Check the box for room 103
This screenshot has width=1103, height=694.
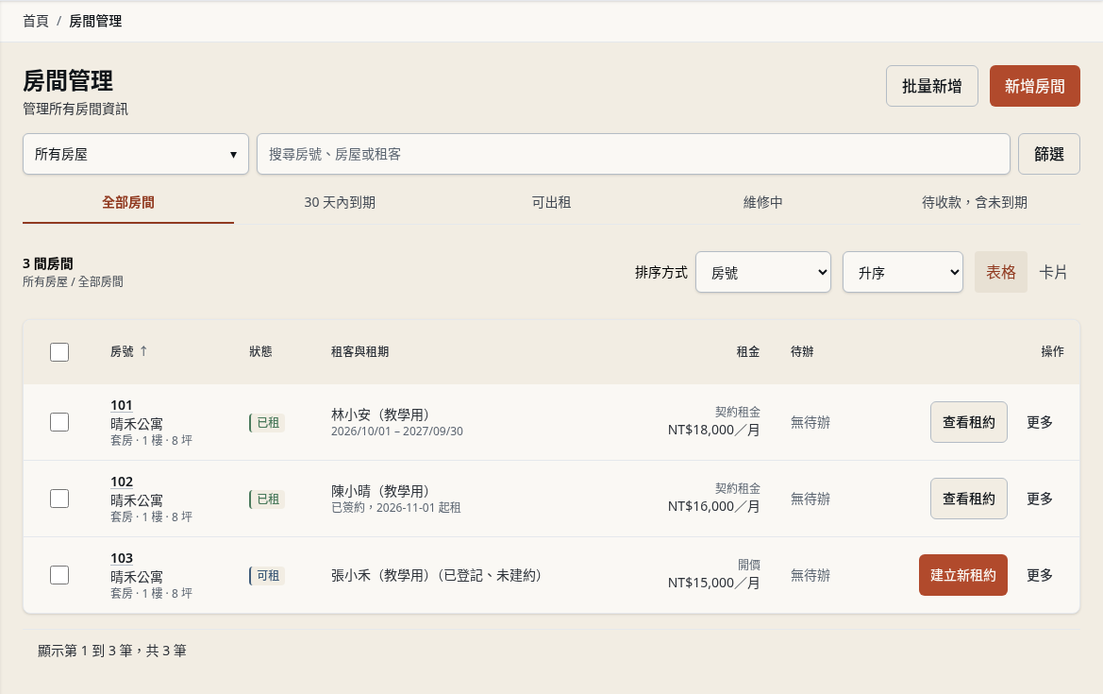click(59, 575)
